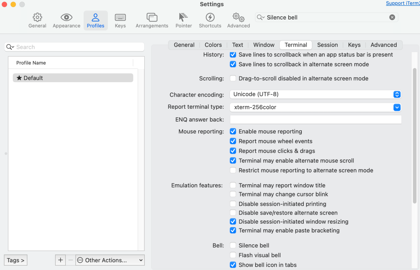
Task: Switch to the Colors tab
Action: click(213, 45)
